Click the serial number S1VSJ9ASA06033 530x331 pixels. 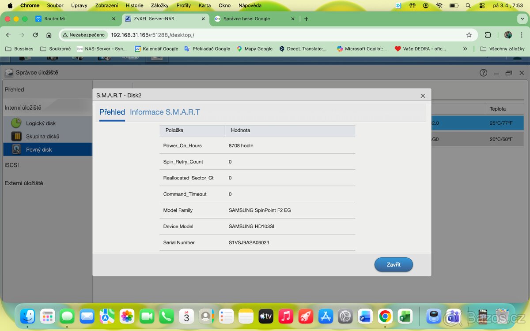(249, 242)
